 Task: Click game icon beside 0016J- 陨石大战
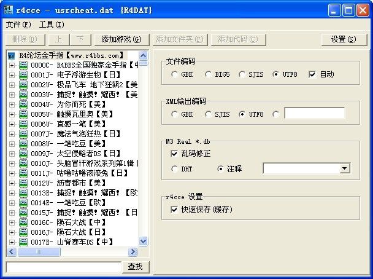[23, 232]
